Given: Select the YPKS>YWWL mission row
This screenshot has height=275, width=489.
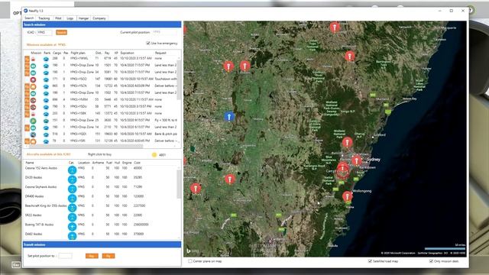Looking at the screenshot, I should click(x=102, y=59).
